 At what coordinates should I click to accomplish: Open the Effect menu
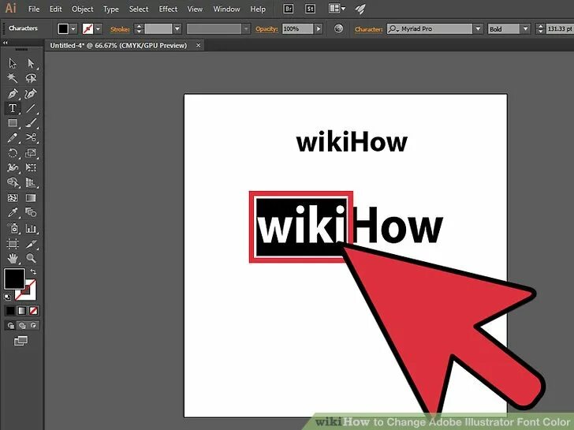[168, 9]
